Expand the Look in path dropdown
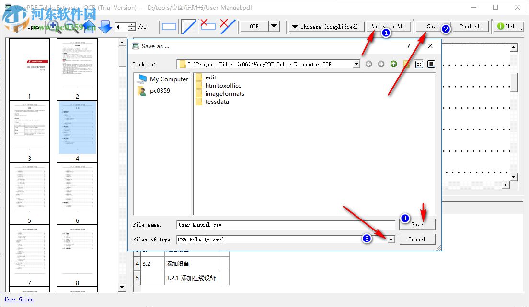The height and width of the screenshot is (307, 529). pyautogui.click(x=356, y=64)
